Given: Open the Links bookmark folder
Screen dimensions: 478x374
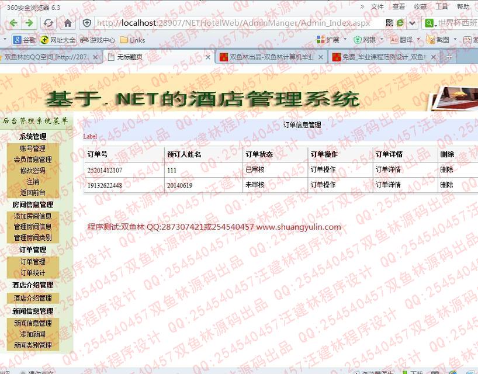Looking at the screenshot, I should click(133, 40).
